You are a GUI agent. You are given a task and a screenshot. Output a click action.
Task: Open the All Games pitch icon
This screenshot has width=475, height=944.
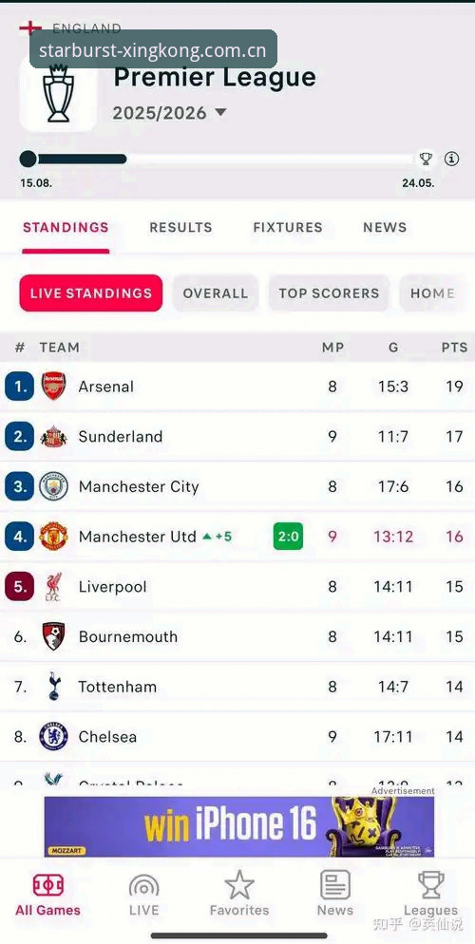(48, 886)
